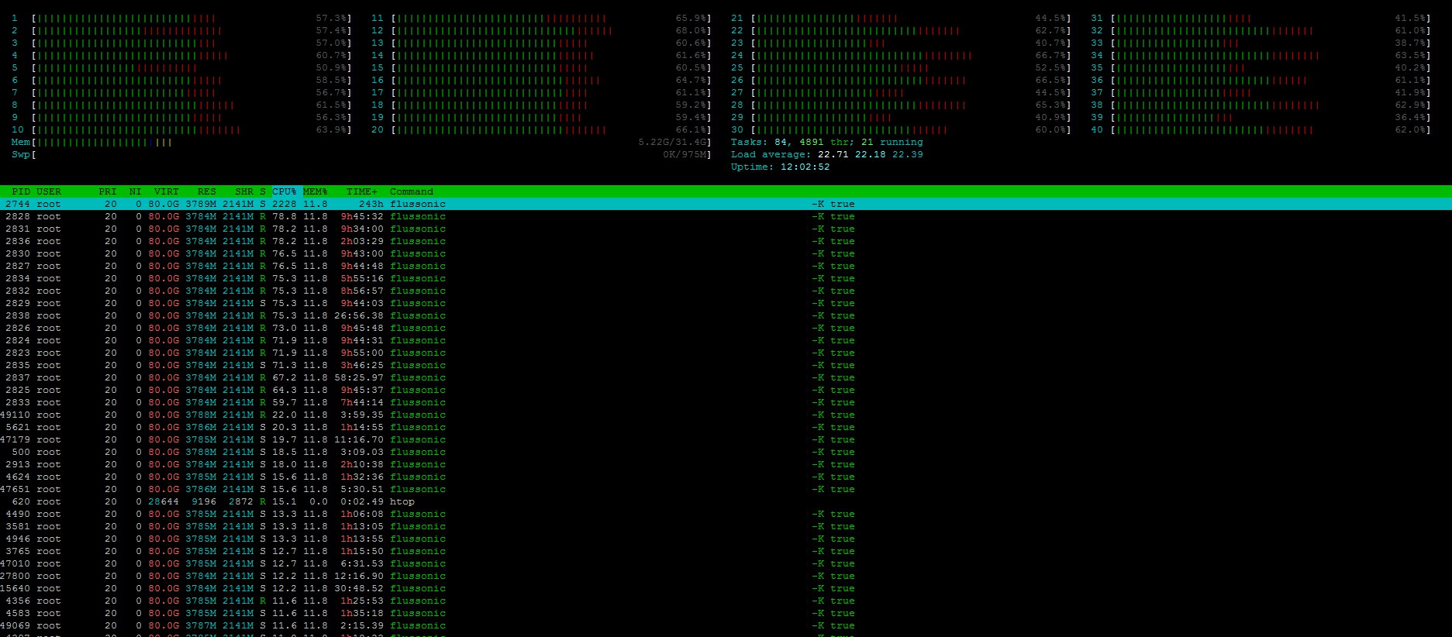Select process row with PID 2913
Screen dimensions: 1452x637
pyautogui.click(x=726, y=464)
